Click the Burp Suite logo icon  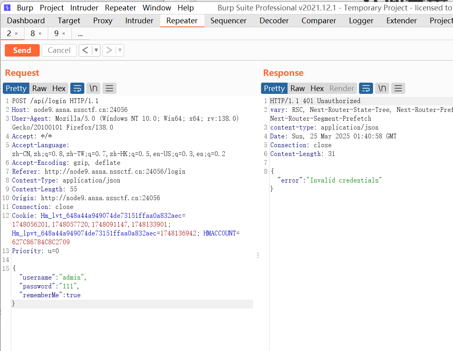tap(7, 8)
